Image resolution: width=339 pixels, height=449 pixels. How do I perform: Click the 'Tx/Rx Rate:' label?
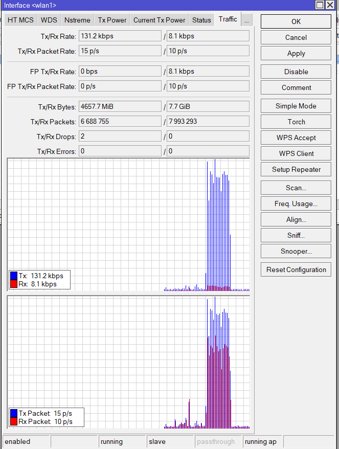[x=58, y=37]
